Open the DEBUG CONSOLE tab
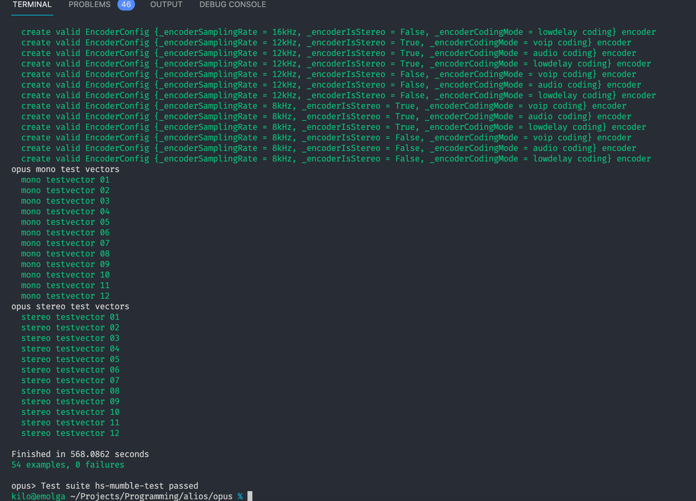The width and height of the screenshot is (696, 501). pos(232,5)
